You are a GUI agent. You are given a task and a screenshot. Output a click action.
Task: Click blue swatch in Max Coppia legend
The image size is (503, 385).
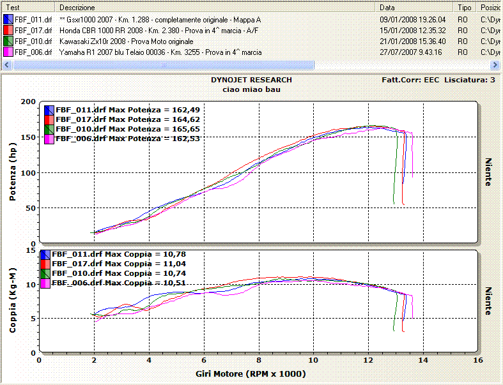tap(45, 255)
